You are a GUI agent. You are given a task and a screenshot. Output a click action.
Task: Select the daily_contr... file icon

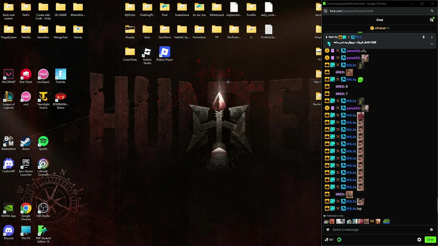[269, 10]
